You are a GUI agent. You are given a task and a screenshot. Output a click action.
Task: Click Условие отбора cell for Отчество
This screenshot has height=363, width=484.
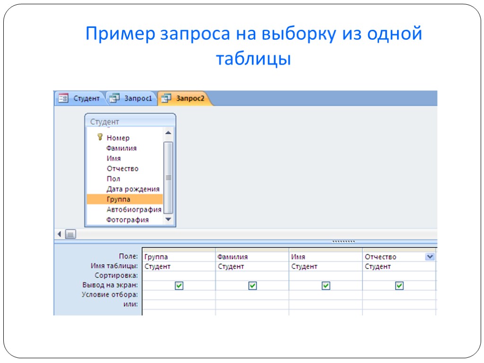pos(399,295)
